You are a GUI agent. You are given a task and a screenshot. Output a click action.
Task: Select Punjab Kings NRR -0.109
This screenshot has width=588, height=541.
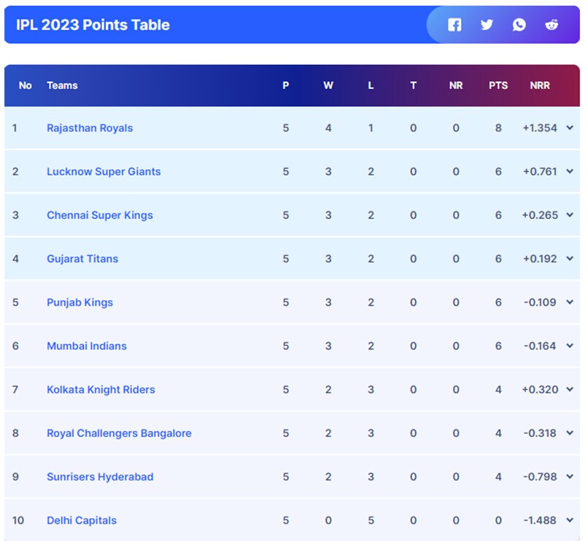(x=540, y=302)
